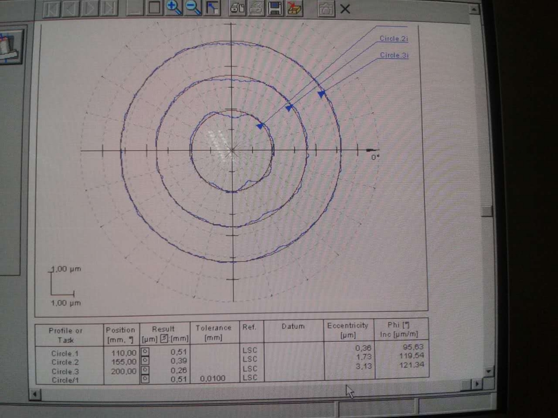Go to last page navigation button
558x418 pixels.
click(x=109, y=8)
